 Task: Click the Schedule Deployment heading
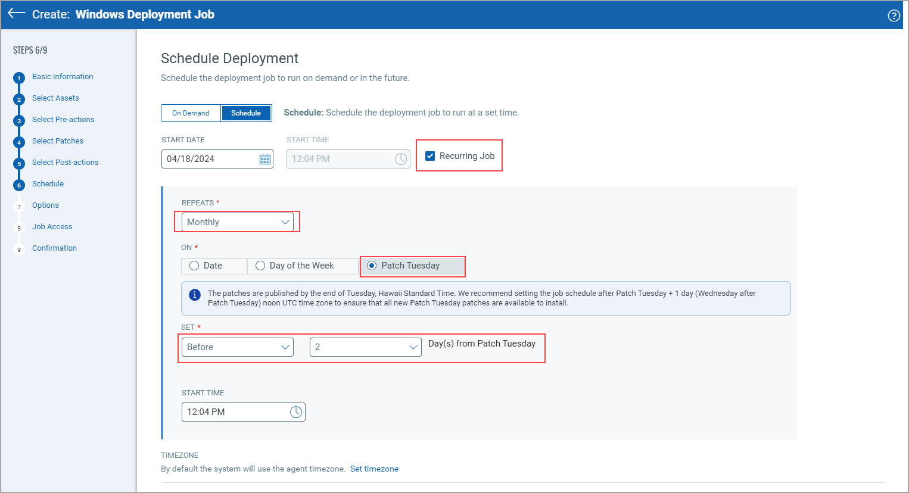[x=229, y=58]
